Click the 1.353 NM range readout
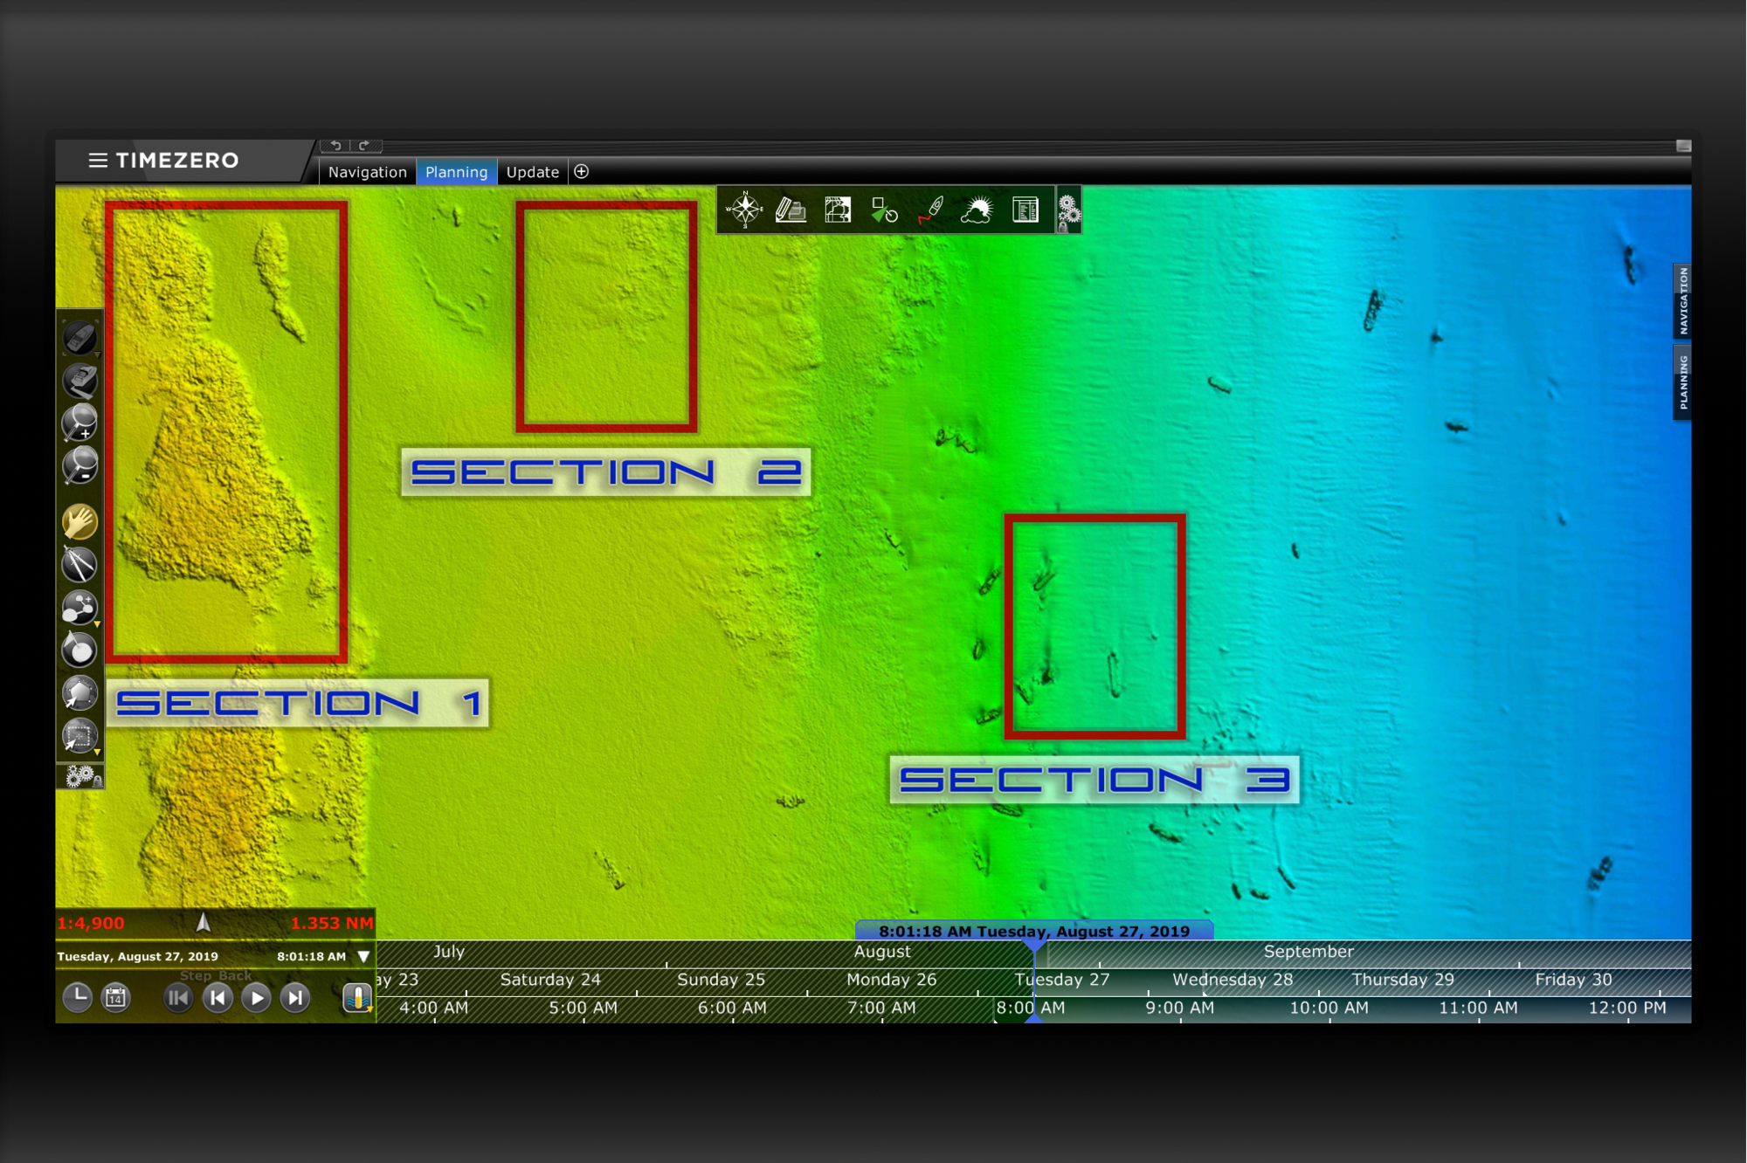Screen dimensions: 1747x1163 332,923
